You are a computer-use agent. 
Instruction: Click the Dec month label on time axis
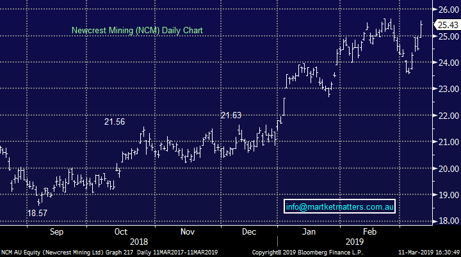[249, 231]
